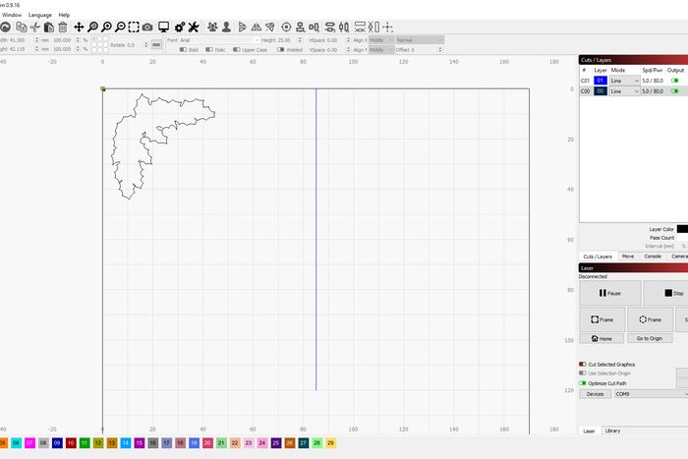Open the Font Arial dropdown
688x459 pixels.
coord(221,39)
